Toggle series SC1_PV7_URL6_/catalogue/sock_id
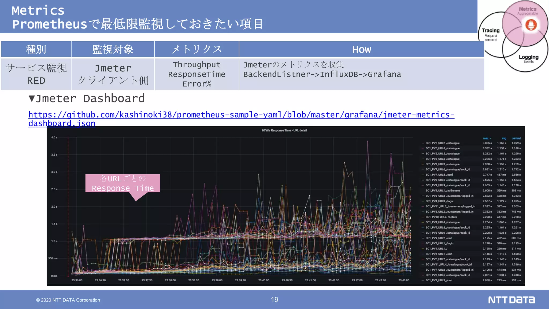This screenshot has width=549, height=309. pos(448,170)
